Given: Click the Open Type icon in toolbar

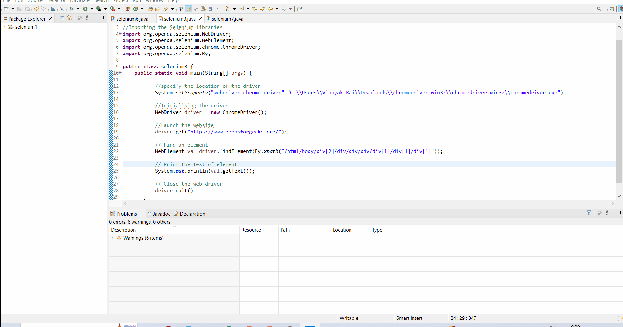Looking at the screenshot, I should 150,9.
